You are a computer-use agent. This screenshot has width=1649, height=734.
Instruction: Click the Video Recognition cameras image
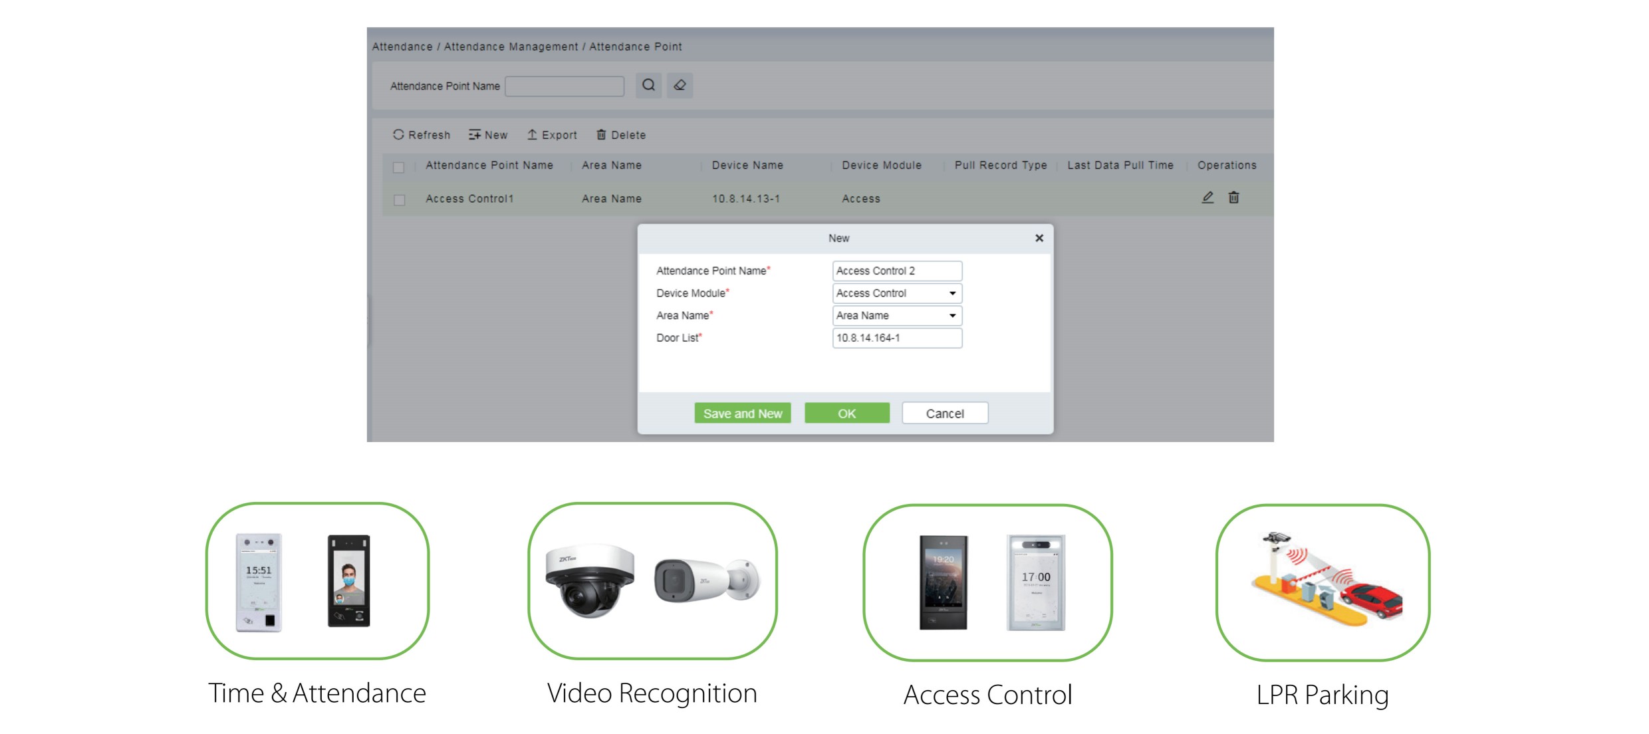pos(652,581)
